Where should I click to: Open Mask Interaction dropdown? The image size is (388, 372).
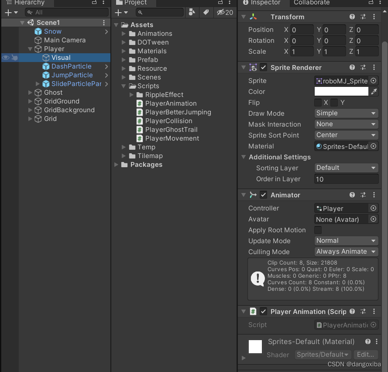(346, 124)
